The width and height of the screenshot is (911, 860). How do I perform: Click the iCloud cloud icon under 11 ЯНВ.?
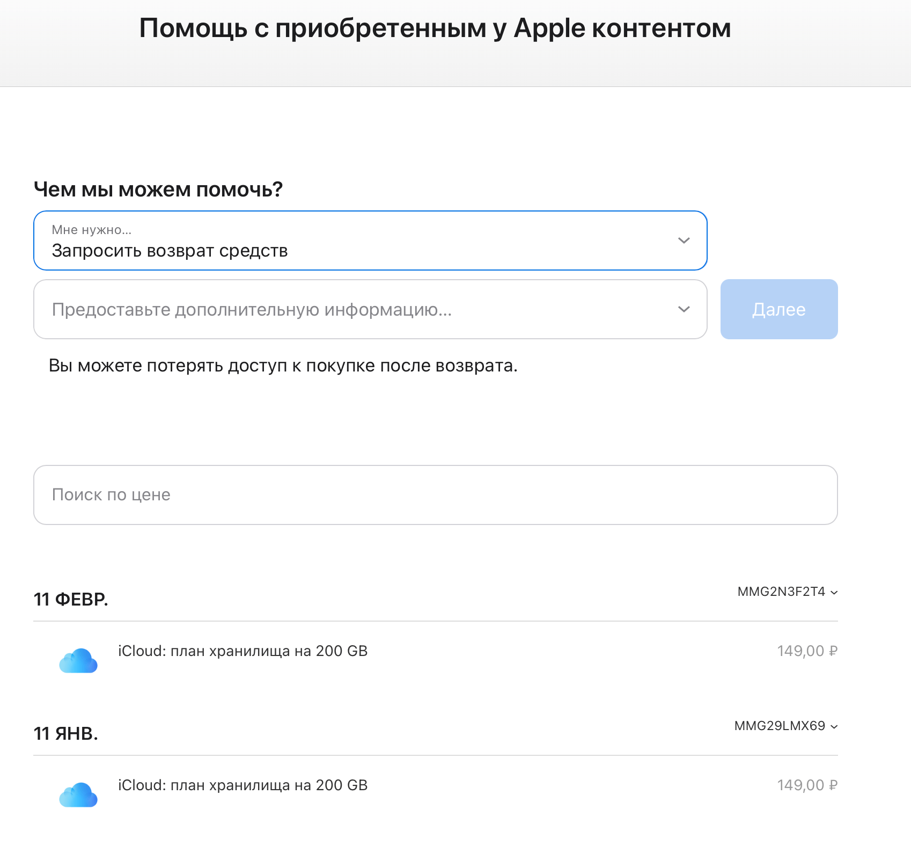click(78, 795)
